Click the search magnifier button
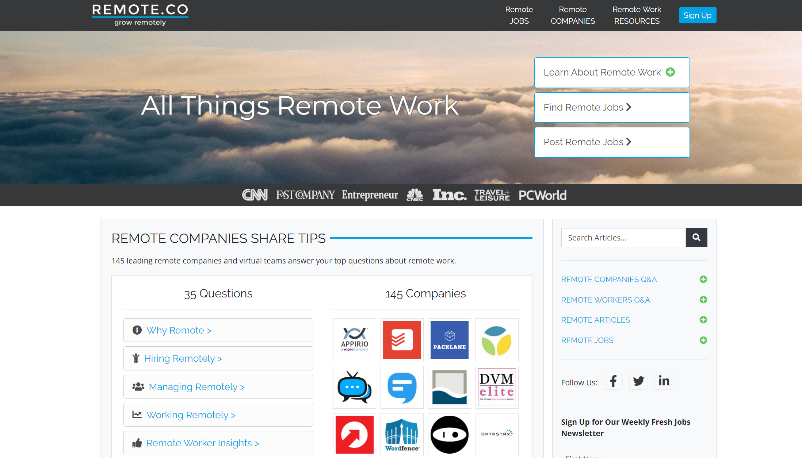Image resolution: width=802 pixels, height=458 pixels. [696, 238]
